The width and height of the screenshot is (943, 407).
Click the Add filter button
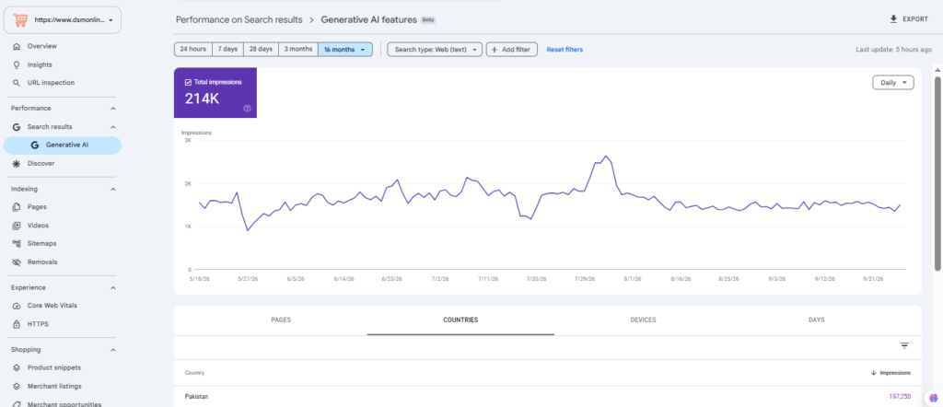point(512,50)
